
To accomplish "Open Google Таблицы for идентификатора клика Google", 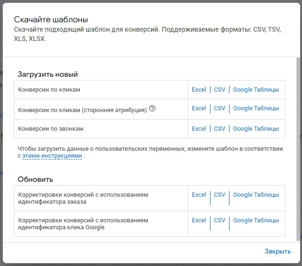I will tap(256, 220).
